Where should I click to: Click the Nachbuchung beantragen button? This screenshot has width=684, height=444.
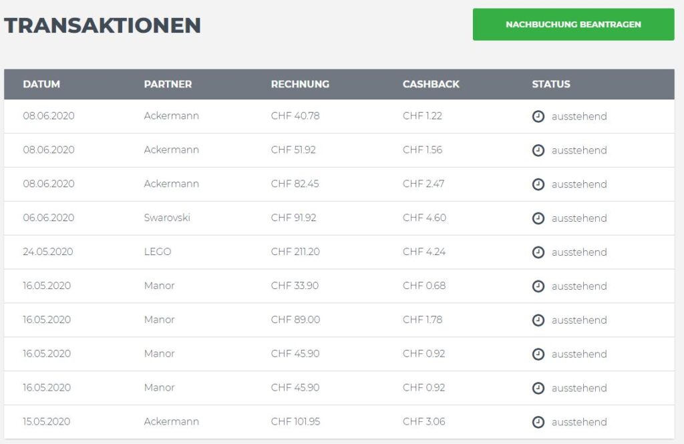pos(573,25)
